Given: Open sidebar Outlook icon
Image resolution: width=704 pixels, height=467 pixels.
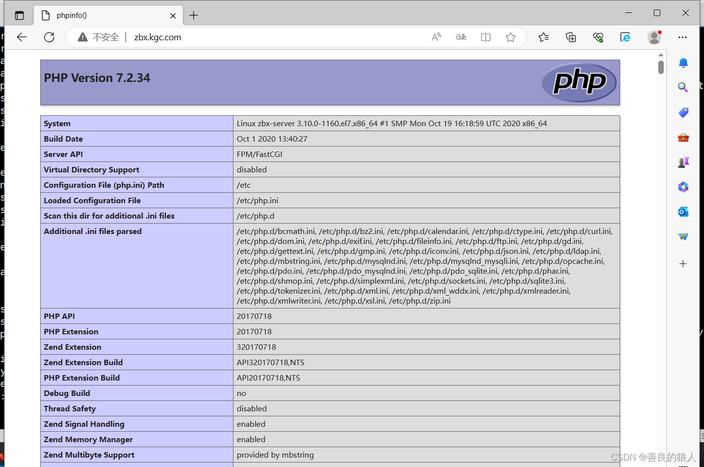Looking at the screenshot, I should point(683,212).
